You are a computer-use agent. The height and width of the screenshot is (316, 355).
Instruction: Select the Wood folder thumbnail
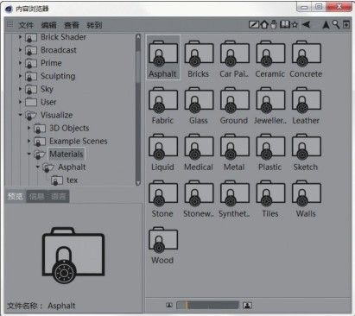tap(162, 244)
